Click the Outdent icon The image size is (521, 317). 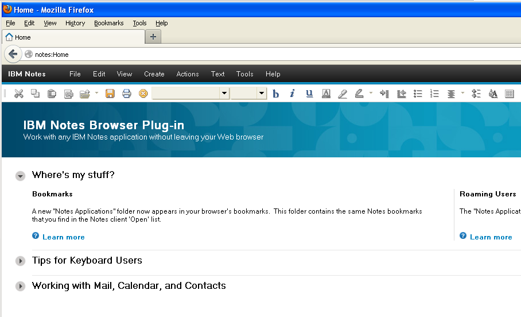(402, 94)
